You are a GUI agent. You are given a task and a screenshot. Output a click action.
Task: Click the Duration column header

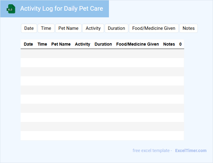(x=103, y=44)
